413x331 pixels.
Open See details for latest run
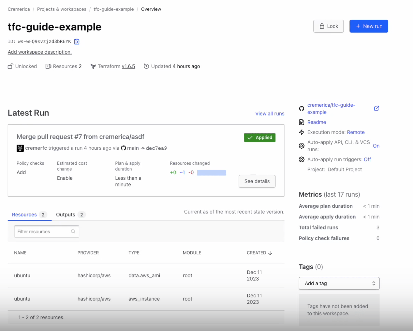pyautogui.click(x=257, y=181)
